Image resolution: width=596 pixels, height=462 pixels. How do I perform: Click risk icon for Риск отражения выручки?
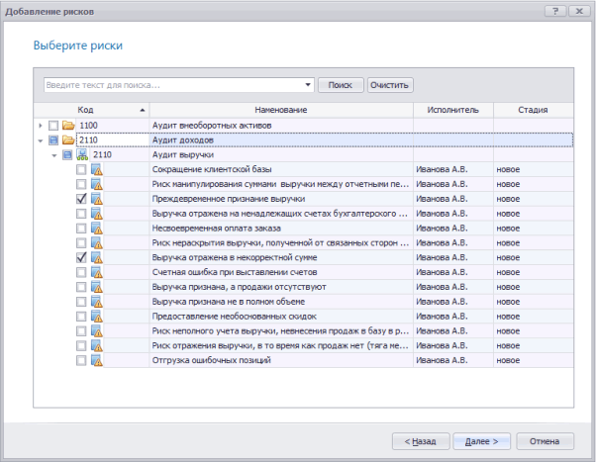tap(97, 345)
